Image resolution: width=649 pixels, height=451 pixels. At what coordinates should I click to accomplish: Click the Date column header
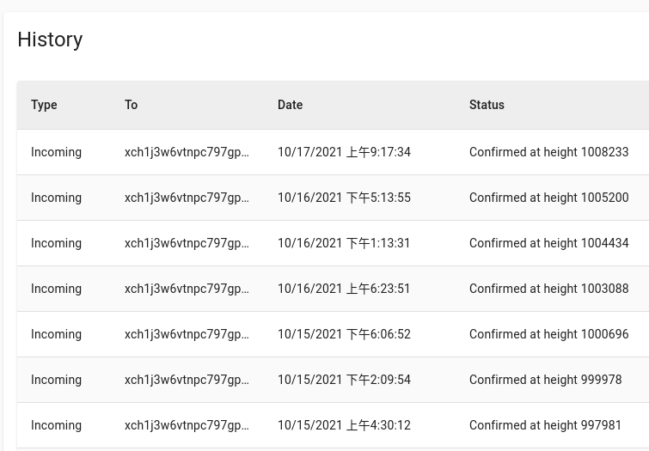[290, 105]
